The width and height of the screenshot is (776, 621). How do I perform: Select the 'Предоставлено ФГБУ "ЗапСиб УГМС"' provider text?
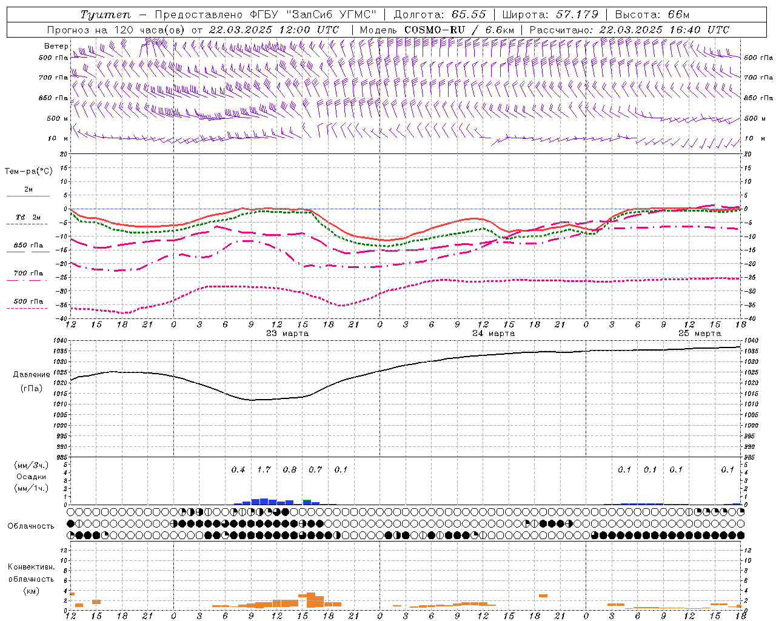coord(265,15)
